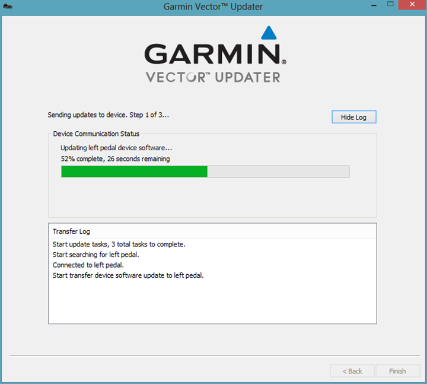Maximize the Garmin Vector Updater window
Image resolution: width=427 pixels, height=384 pixels.
(x=390, y=4)
